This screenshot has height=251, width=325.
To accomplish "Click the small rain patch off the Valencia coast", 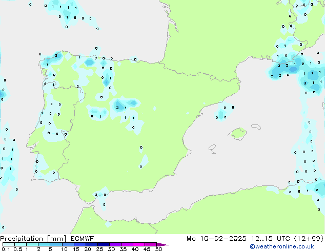I will pos(222,113).
